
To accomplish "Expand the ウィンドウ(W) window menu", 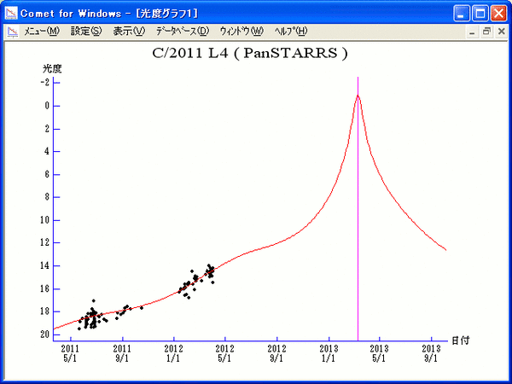I will [x=242, y=31].
